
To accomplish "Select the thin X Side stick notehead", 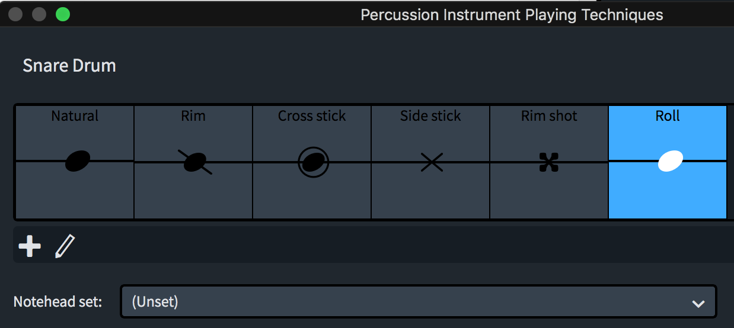I will click(x=432, y=162).
